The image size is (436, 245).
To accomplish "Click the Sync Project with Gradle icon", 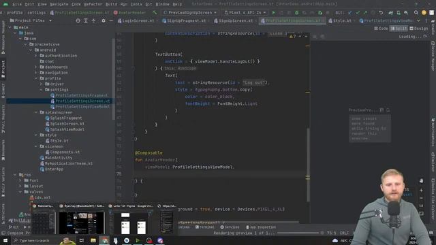I will (x=390, y=12).
